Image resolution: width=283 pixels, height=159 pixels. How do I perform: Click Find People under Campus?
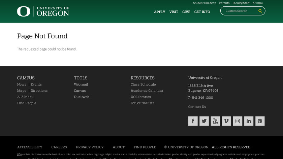coord(27,103)
